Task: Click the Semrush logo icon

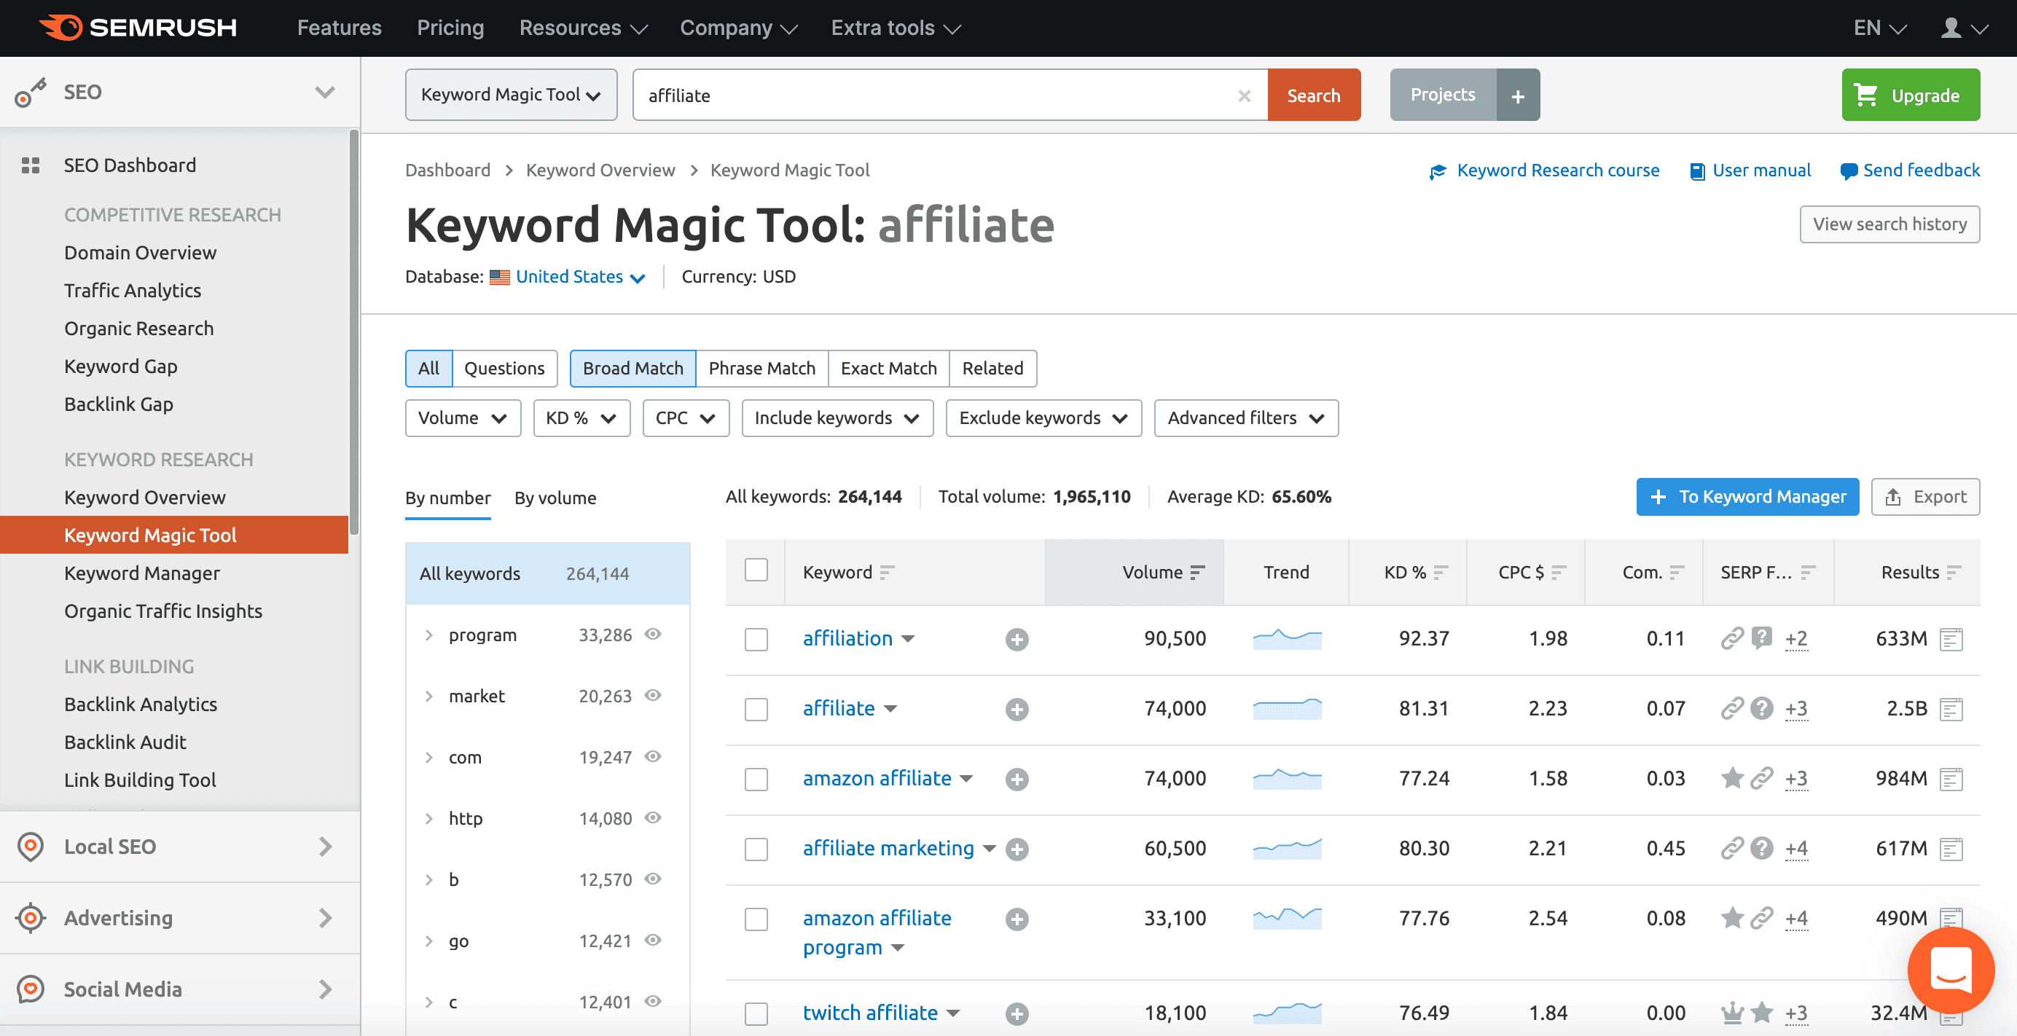Action: tap(61, 28)
